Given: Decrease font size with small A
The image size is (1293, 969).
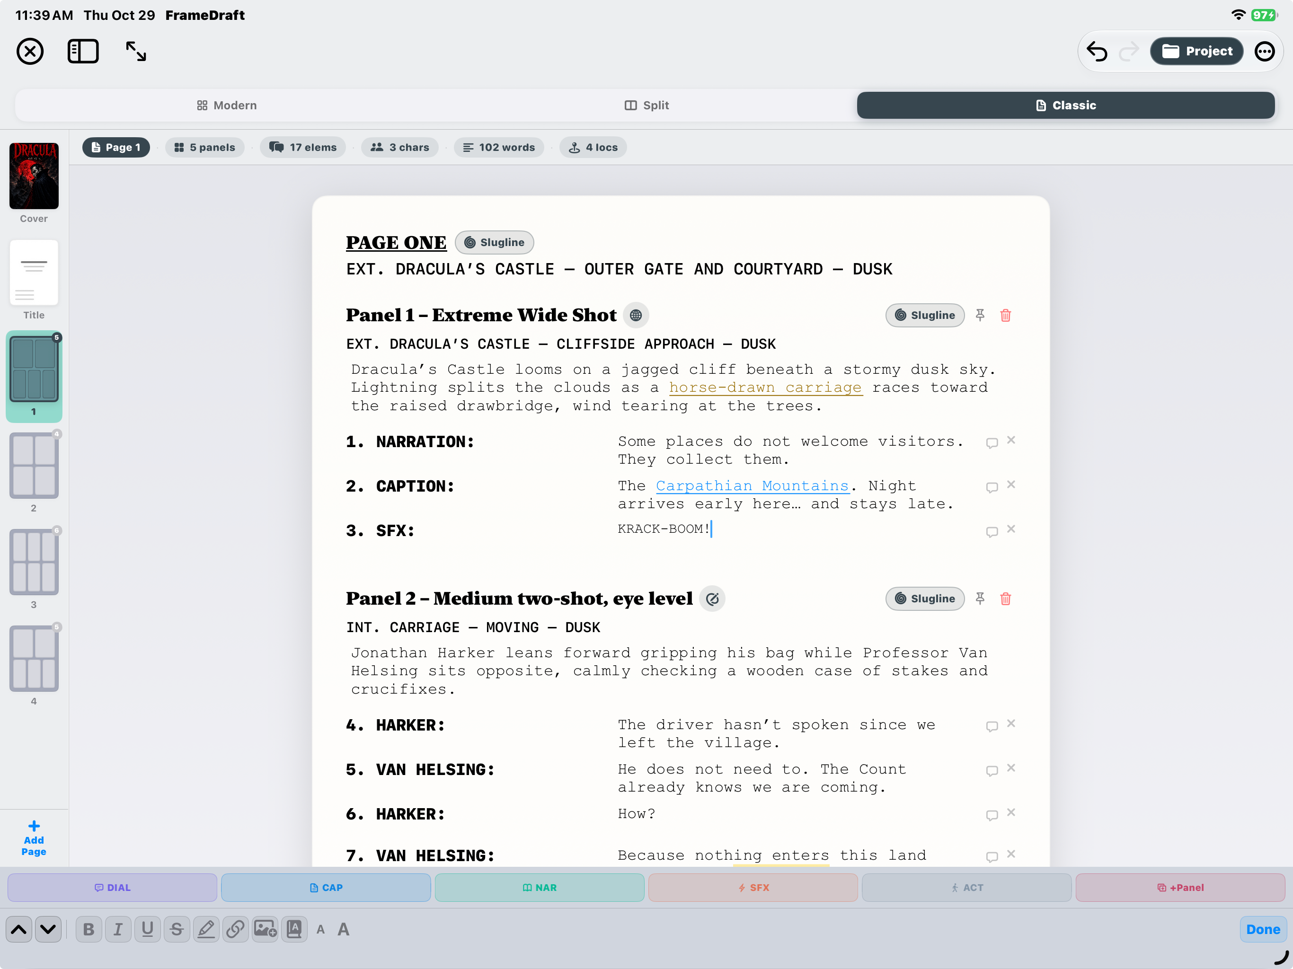Looking at the screenshot, I should click(x=320, y=930).
